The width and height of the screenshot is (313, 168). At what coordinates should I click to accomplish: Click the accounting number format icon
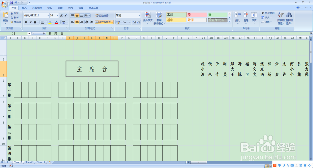click(118, 22)
